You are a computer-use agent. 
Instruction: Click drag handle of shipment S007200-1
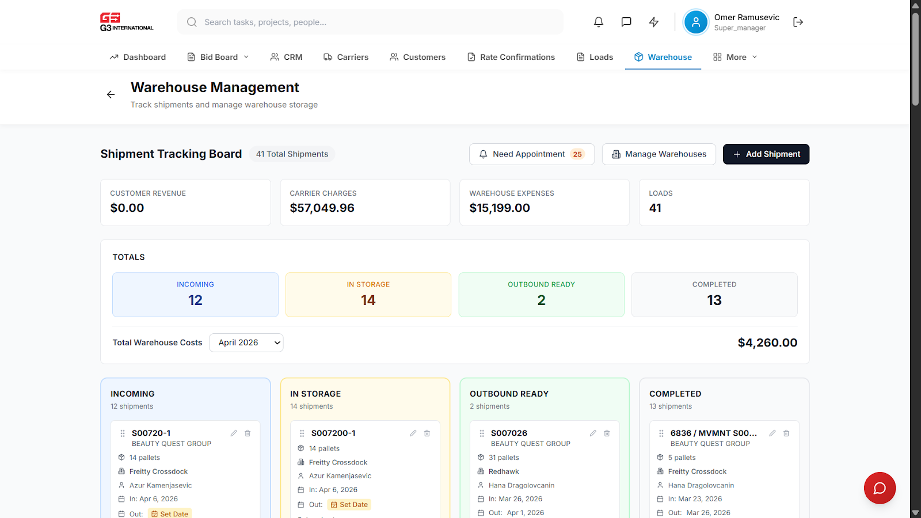[302, 433]
